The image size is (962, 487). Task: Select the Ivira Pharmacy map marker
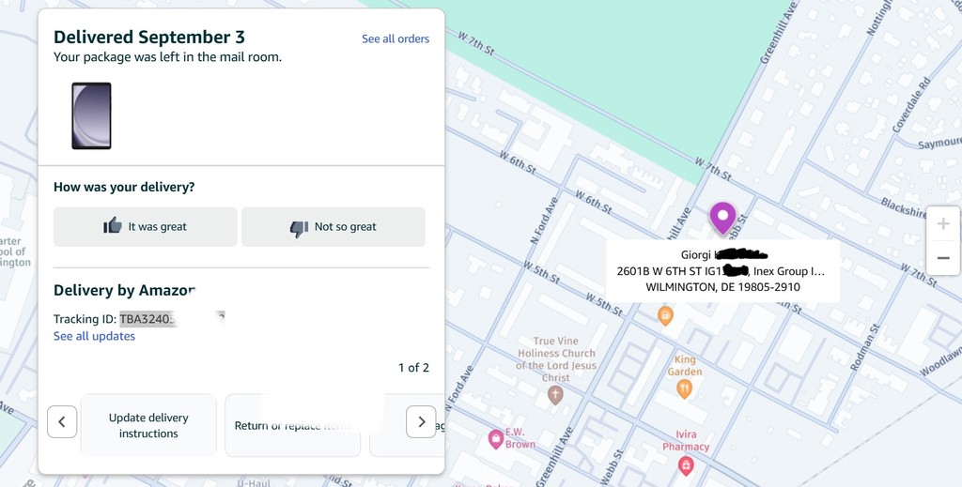click(686, 464)
